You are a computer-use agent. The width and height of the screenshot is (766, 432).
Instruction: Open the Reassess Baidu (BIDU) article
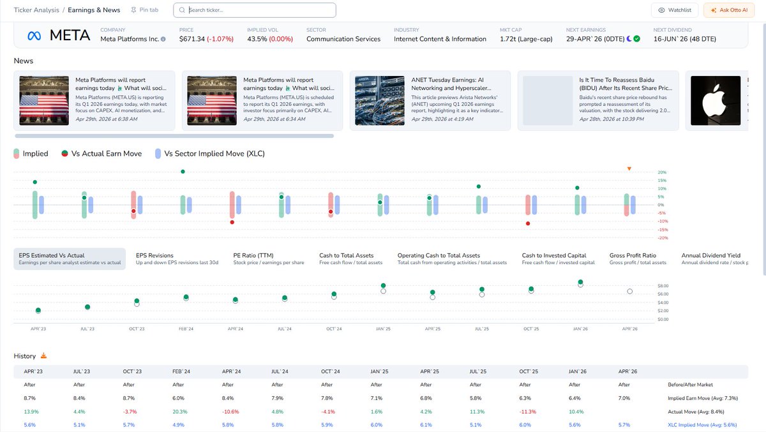[597, 101]
